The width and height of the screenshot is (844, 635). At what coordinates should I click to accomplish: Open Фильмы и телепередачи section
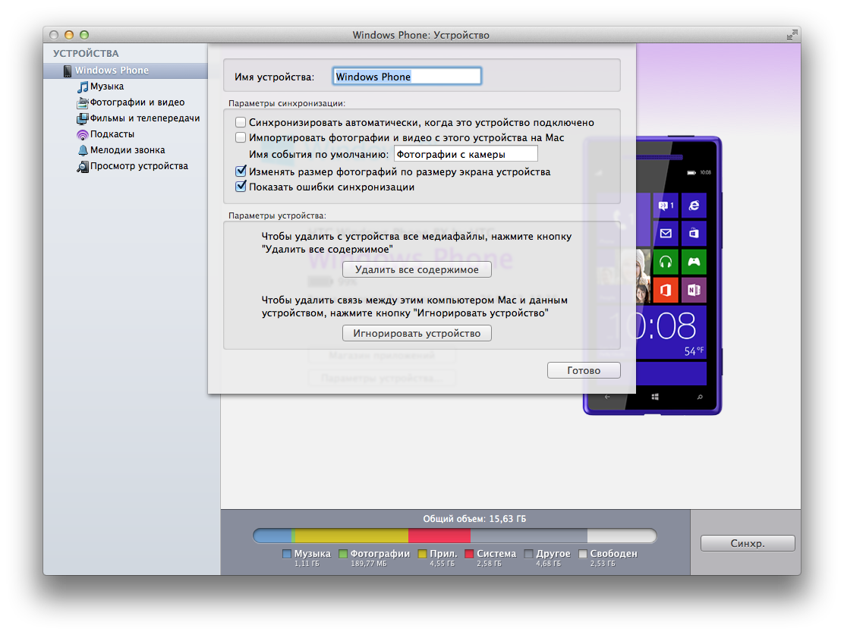[144, 118]
